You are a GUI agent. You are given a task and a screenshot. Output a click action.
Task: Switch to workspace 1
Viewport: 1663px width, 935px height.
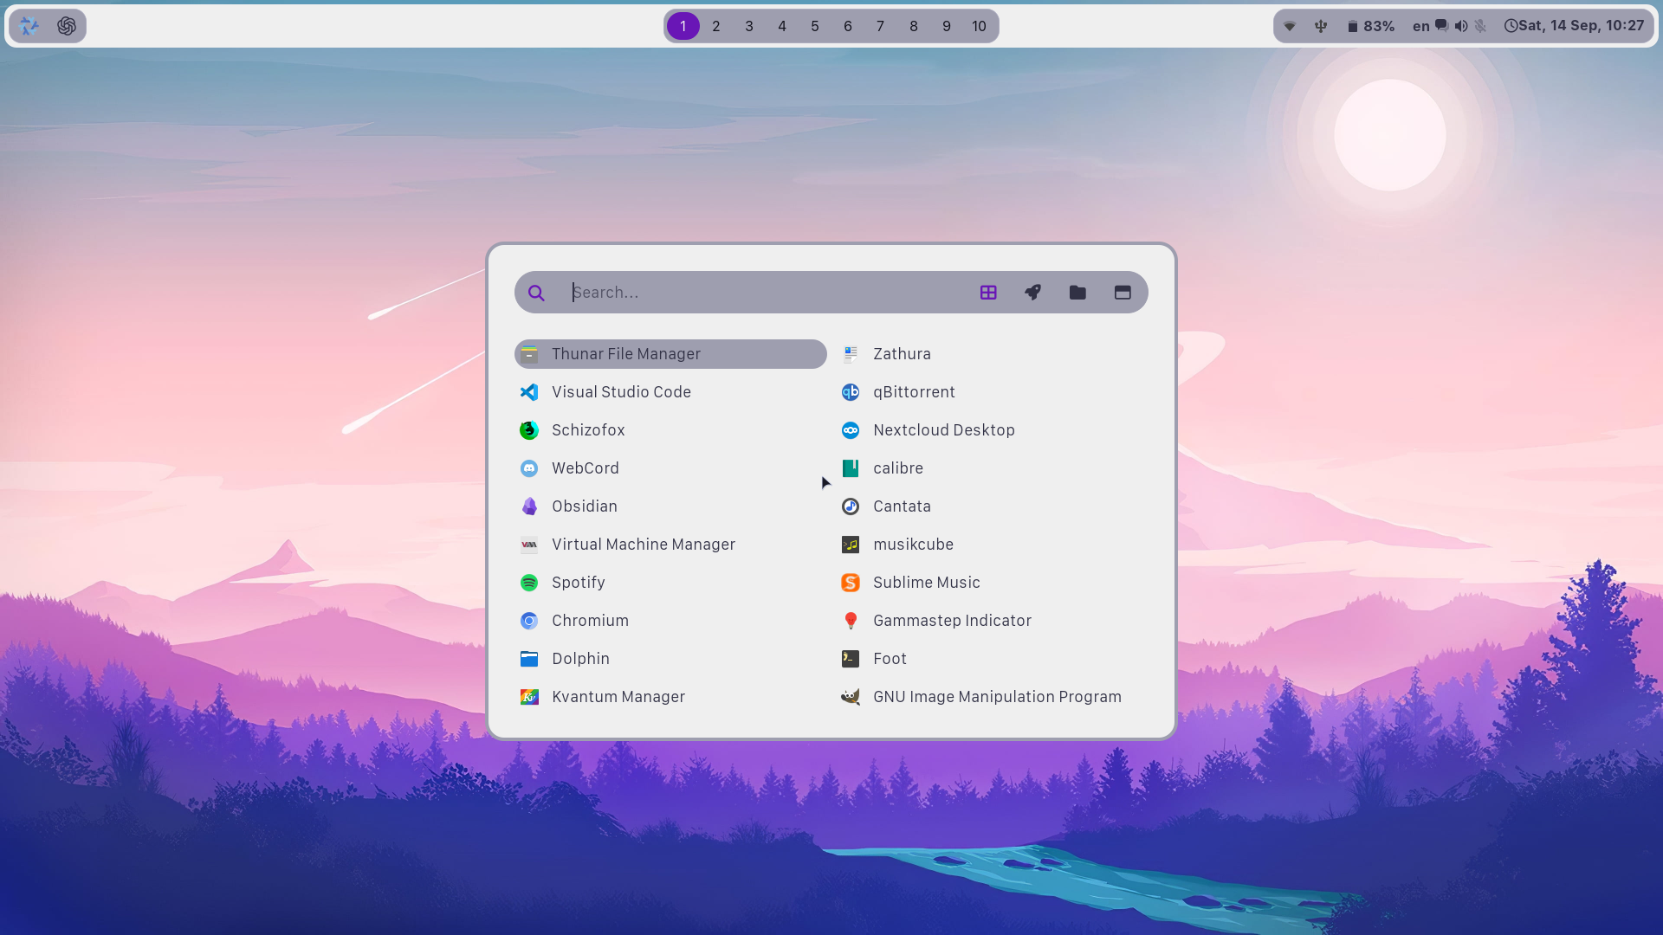coord(683,26)
